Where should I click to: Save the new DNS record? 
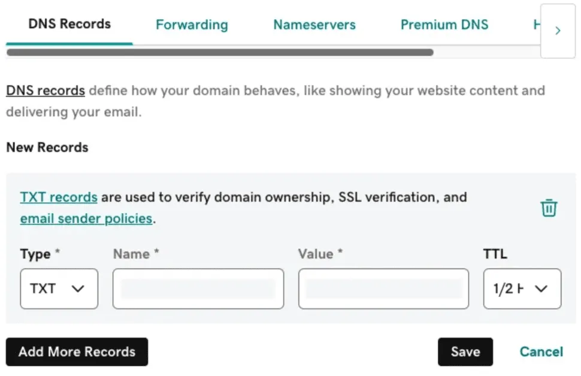465,351
